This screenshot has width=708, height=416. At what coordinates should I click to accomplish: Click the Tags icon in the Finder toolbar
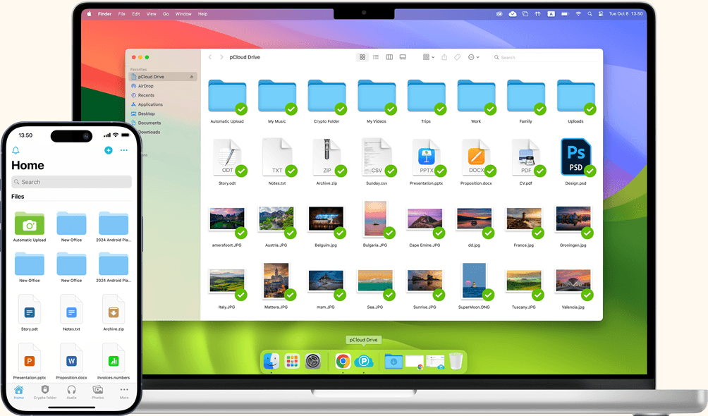[x=457, y=57]
